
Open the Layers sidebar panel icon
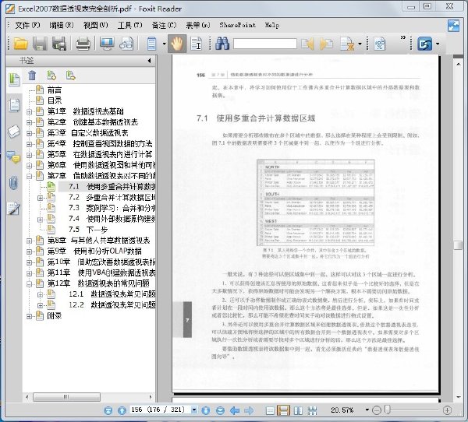click(x=14, y=131)
